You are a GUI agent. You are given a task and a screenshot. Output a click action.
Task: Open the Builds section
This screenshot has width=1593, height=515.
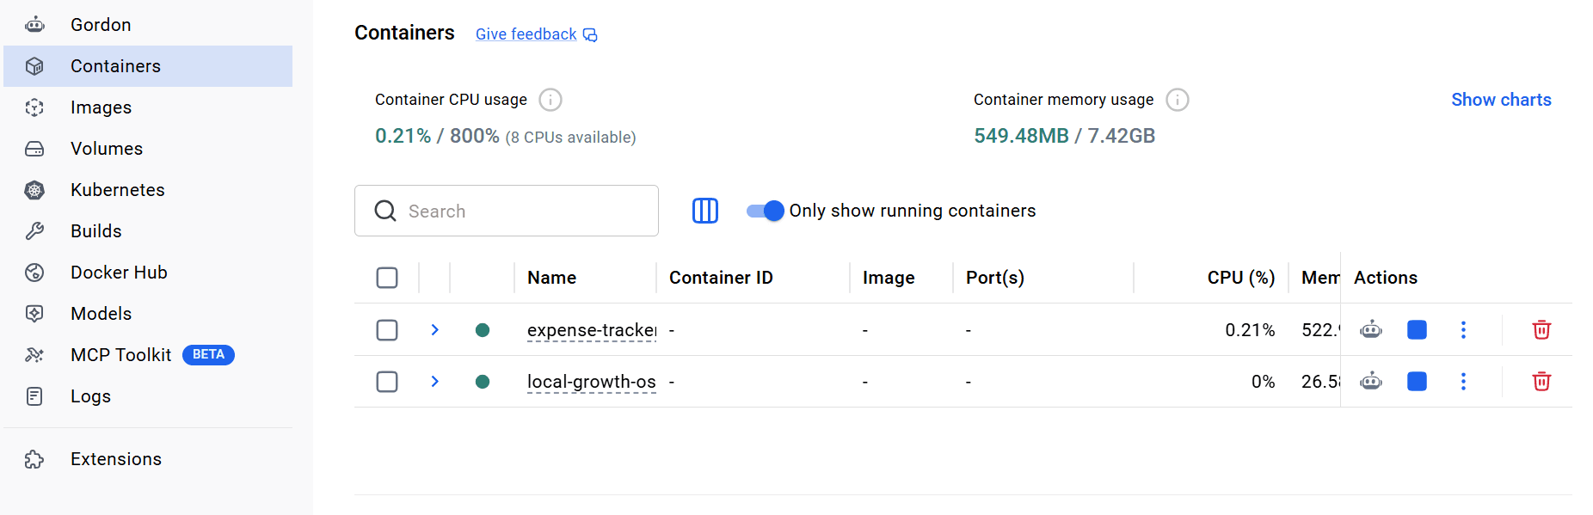point(148,231)
